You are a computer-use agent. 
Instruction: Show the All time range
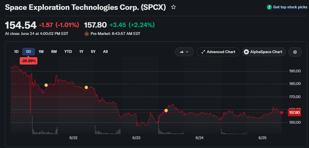(x=105, y=52)
